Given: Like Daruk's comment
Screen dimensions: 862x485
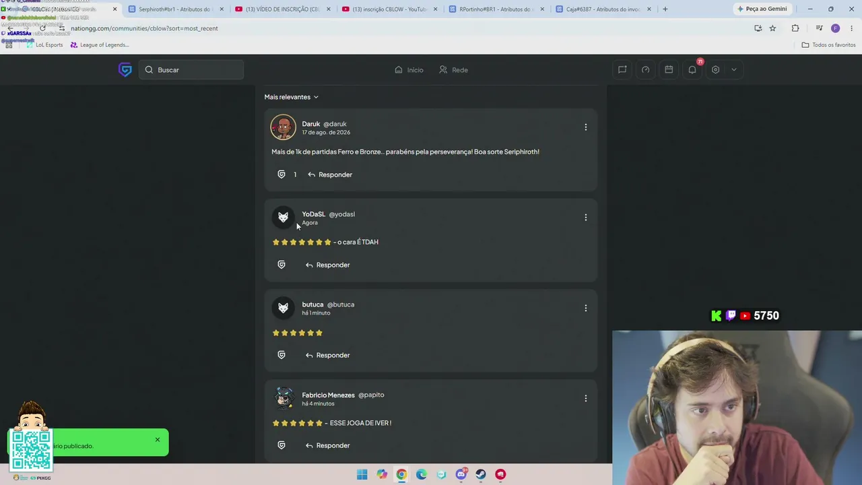Looking at the screenshot, I should [281, 174].
